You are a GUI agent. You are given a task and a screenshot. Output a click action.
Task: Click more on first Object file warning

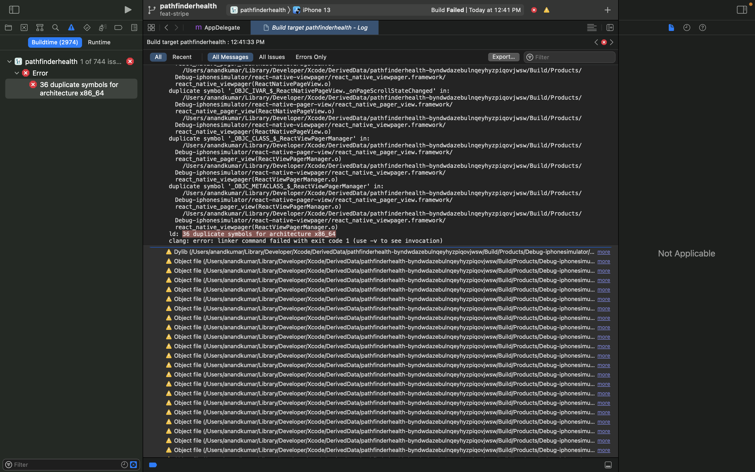coord(603,261)
